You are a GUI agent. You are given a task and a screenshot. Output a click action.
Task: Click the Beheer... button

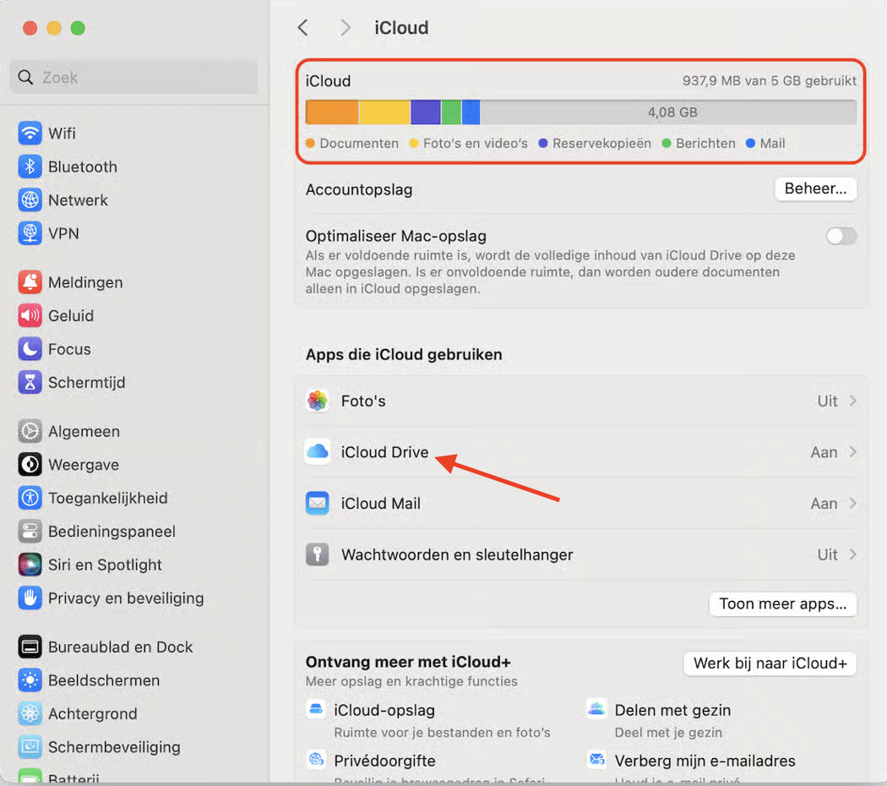point(814,188)
